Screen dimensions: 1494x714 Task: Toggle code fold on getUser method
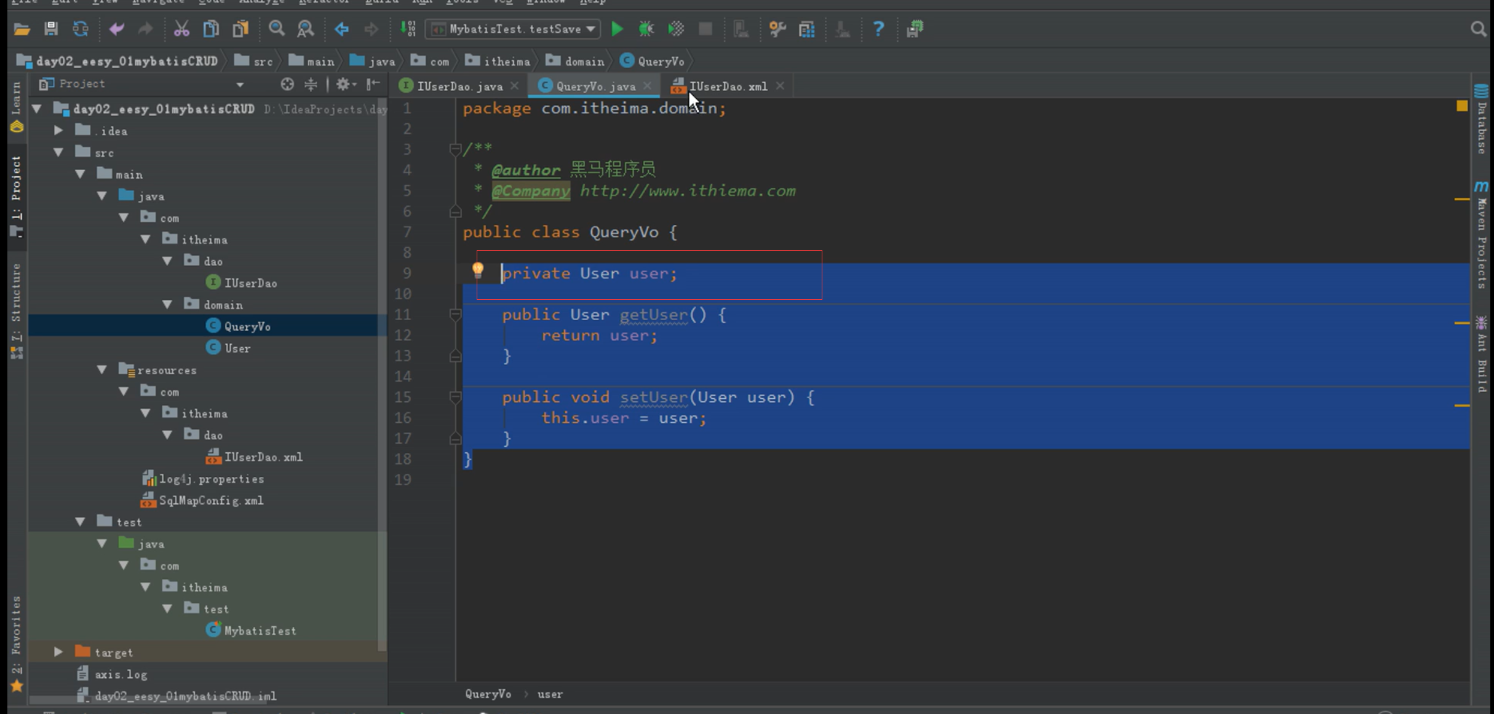455,315
